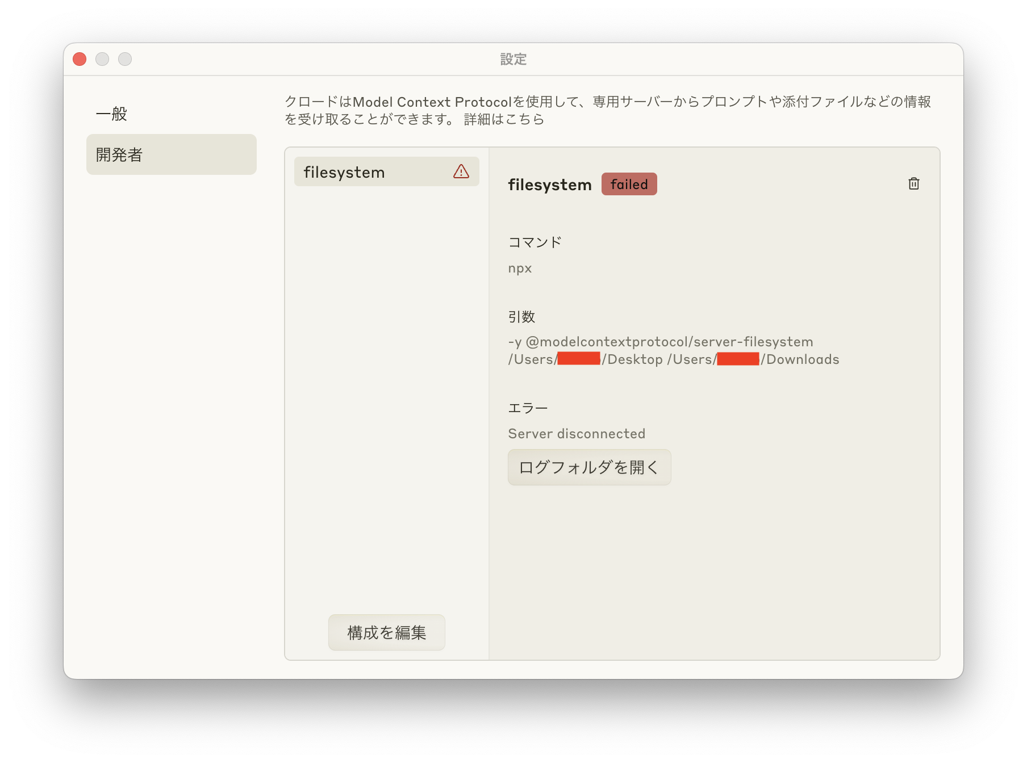
Task: Open the 開発者 settings section
Action: 172,154
